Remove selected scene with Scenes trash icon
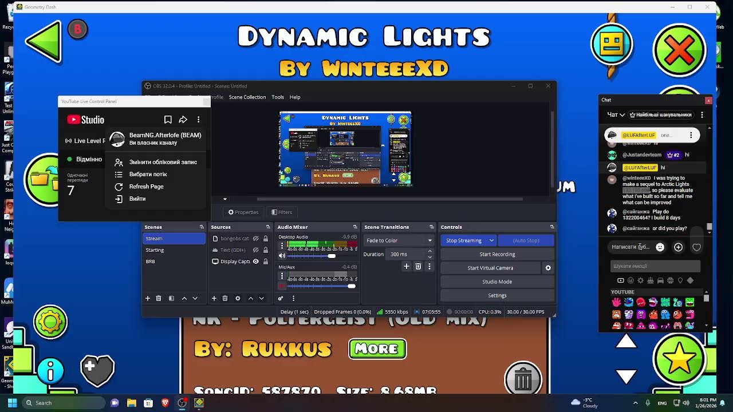 159,298
